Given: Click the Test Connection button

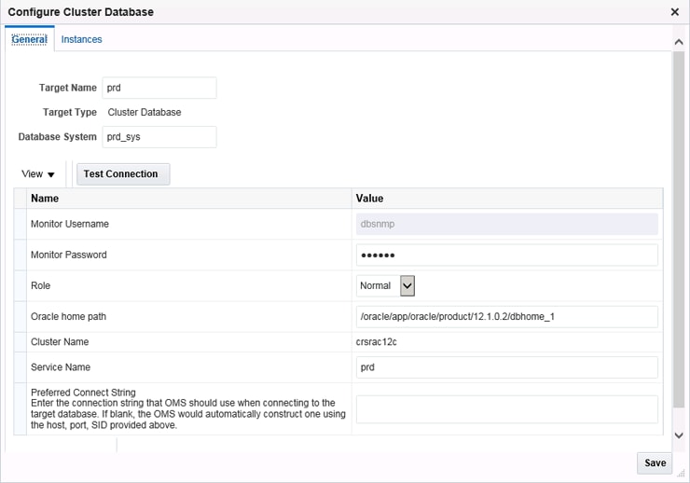Looking at the screenshot, I should (x=121, y=174).
